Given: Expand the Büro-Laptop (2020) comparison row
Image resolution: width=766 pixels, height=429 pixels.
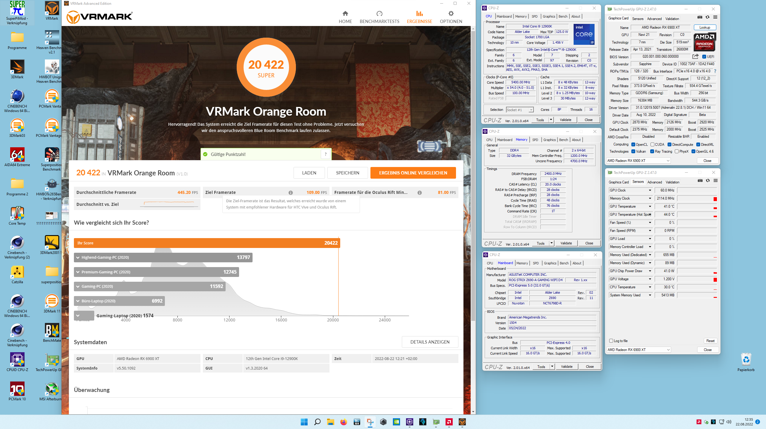Looking at the screenshot, I should [119, 301].
